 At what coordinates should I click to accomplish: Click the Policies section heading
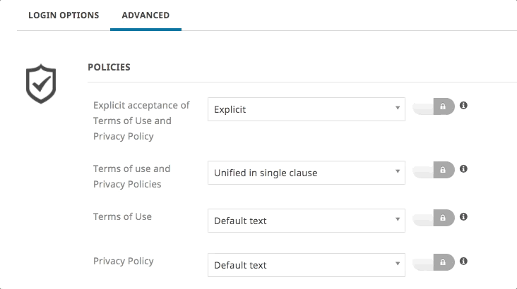click(109, 67)
